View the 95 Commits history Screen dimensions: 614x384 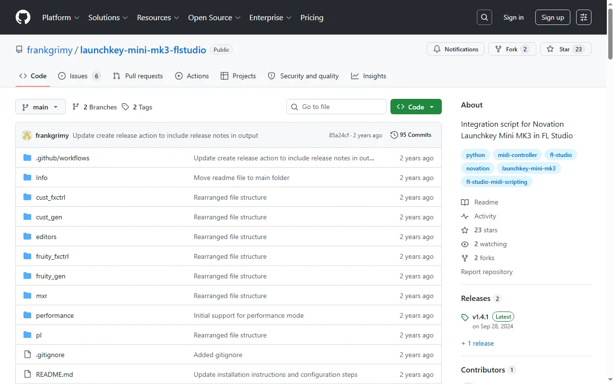(411, 135)
